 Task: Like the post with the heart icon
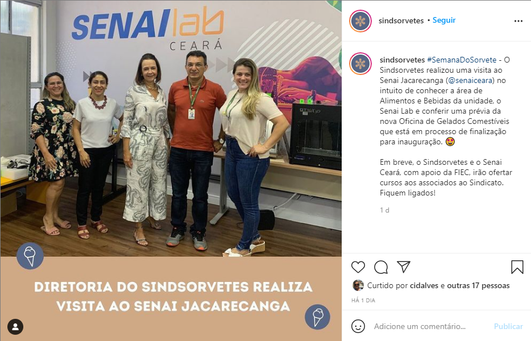tap(358, 267)
